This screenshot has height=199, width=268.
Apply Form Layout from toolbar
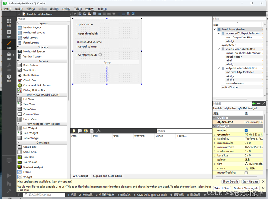[118, 14]
